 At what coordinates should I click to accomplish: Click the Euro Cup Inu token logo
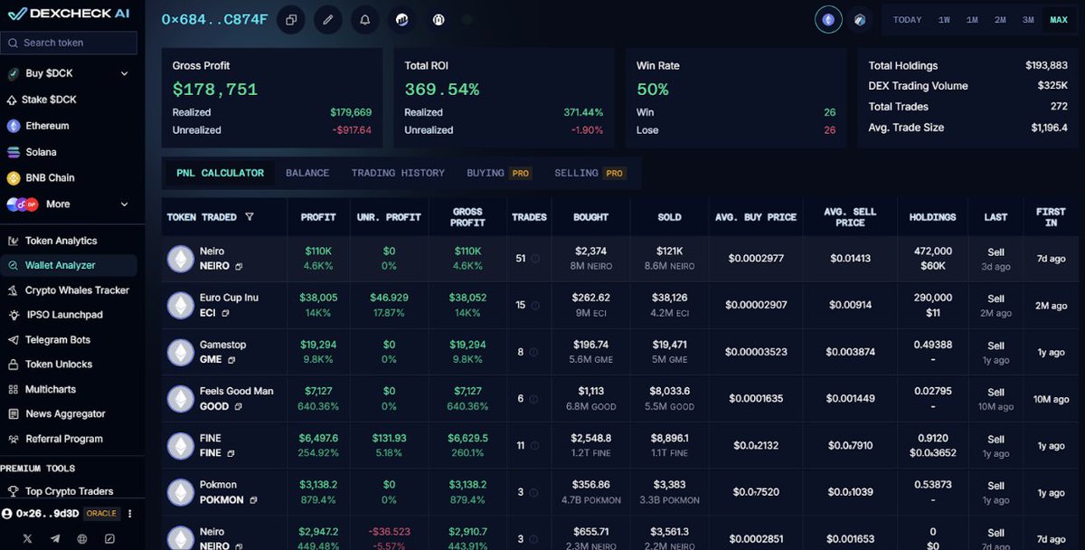(x=181, y=305)
